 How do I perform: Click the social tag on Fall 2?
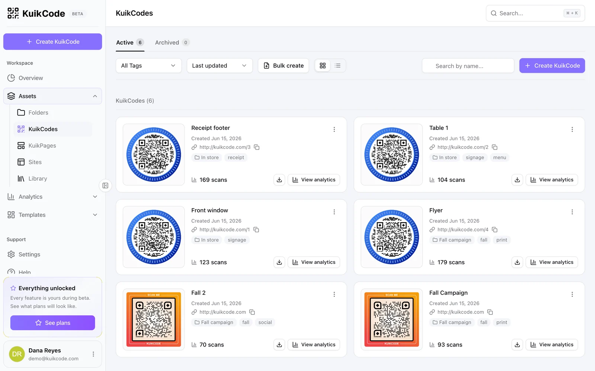click(x=265, y=322)
